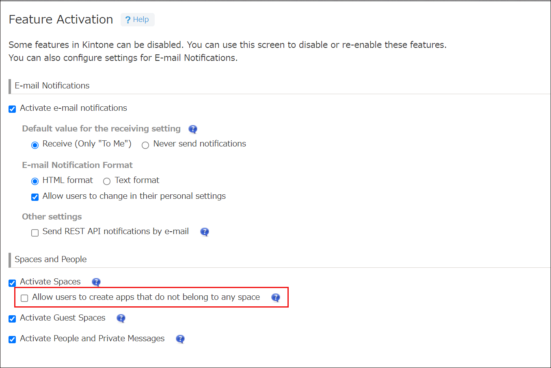
Task: Uncheck "Activate e-mail notifications"
Action: 12,108
